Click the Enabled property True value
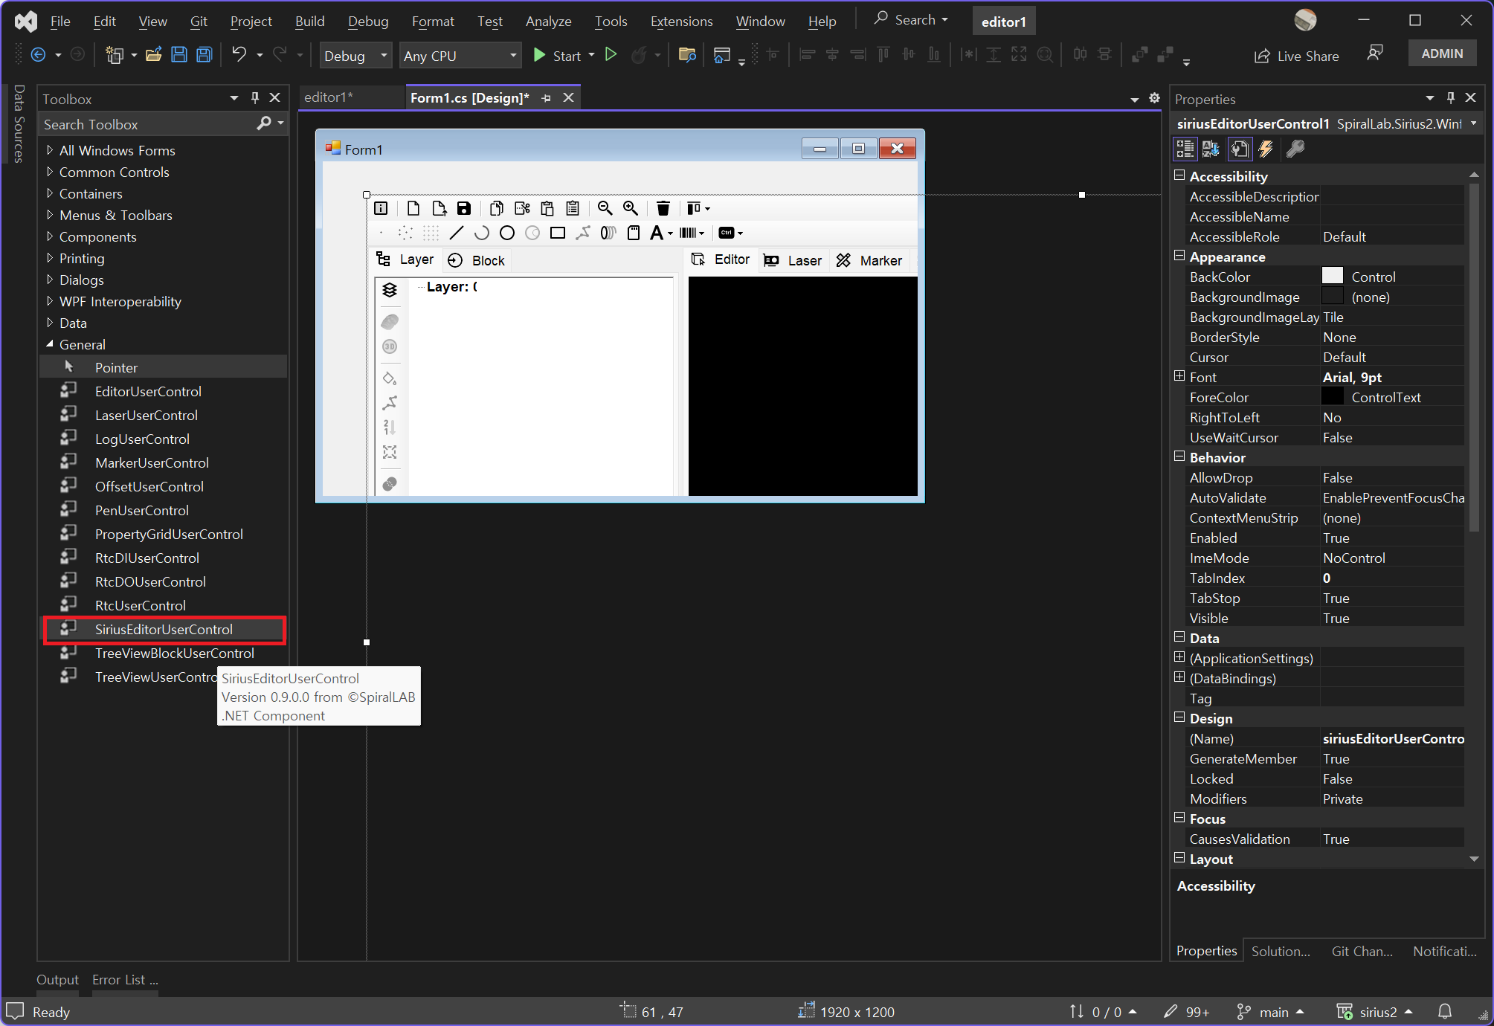1494x1026 pixels. [x=1392, y=538]
